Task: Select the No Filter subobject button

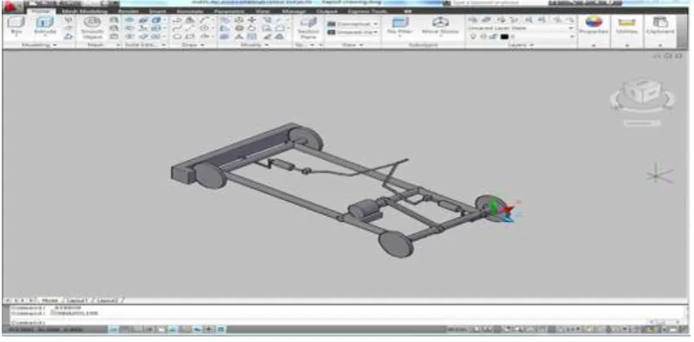Action: click(x=399, y=27)
